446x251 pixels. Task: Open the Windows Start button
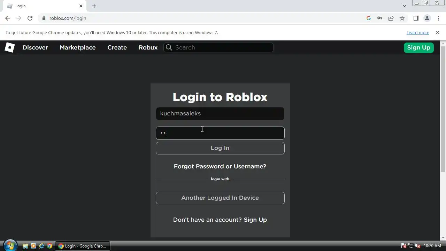click(x=10, y=245)
